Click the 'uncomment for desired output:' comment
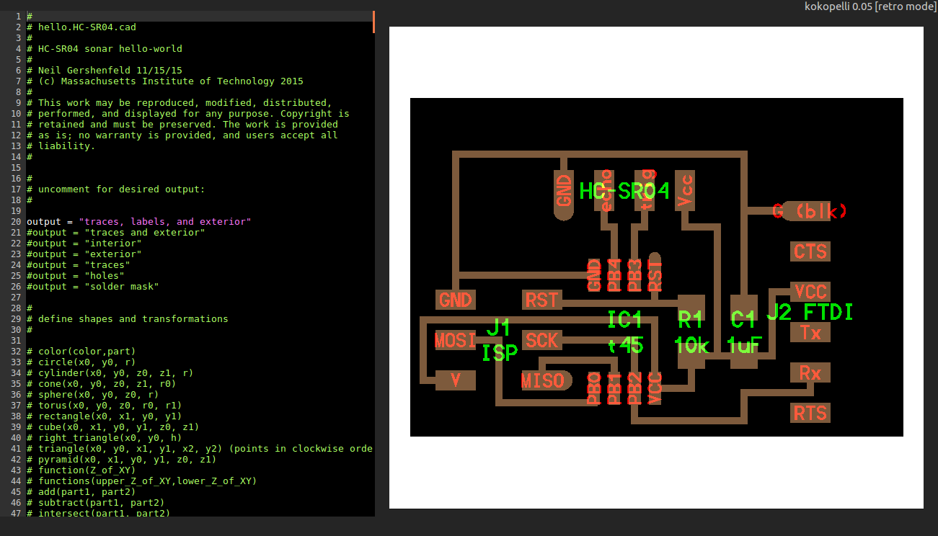 (116, 189)
